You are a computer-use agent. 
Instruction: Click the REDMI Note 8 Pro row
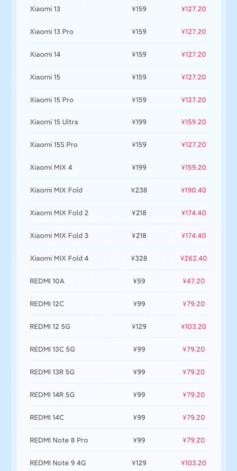(118, 440)
